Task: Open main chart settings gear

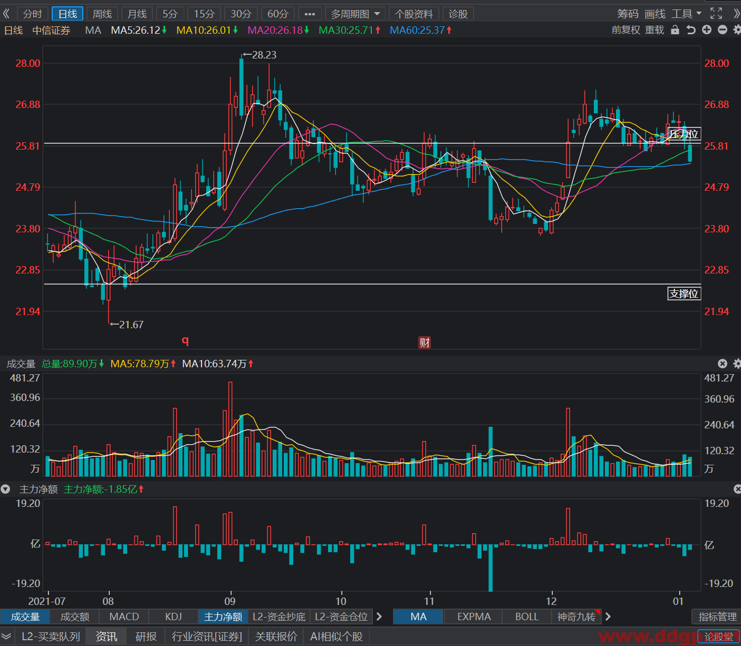Action: point(737,30)
